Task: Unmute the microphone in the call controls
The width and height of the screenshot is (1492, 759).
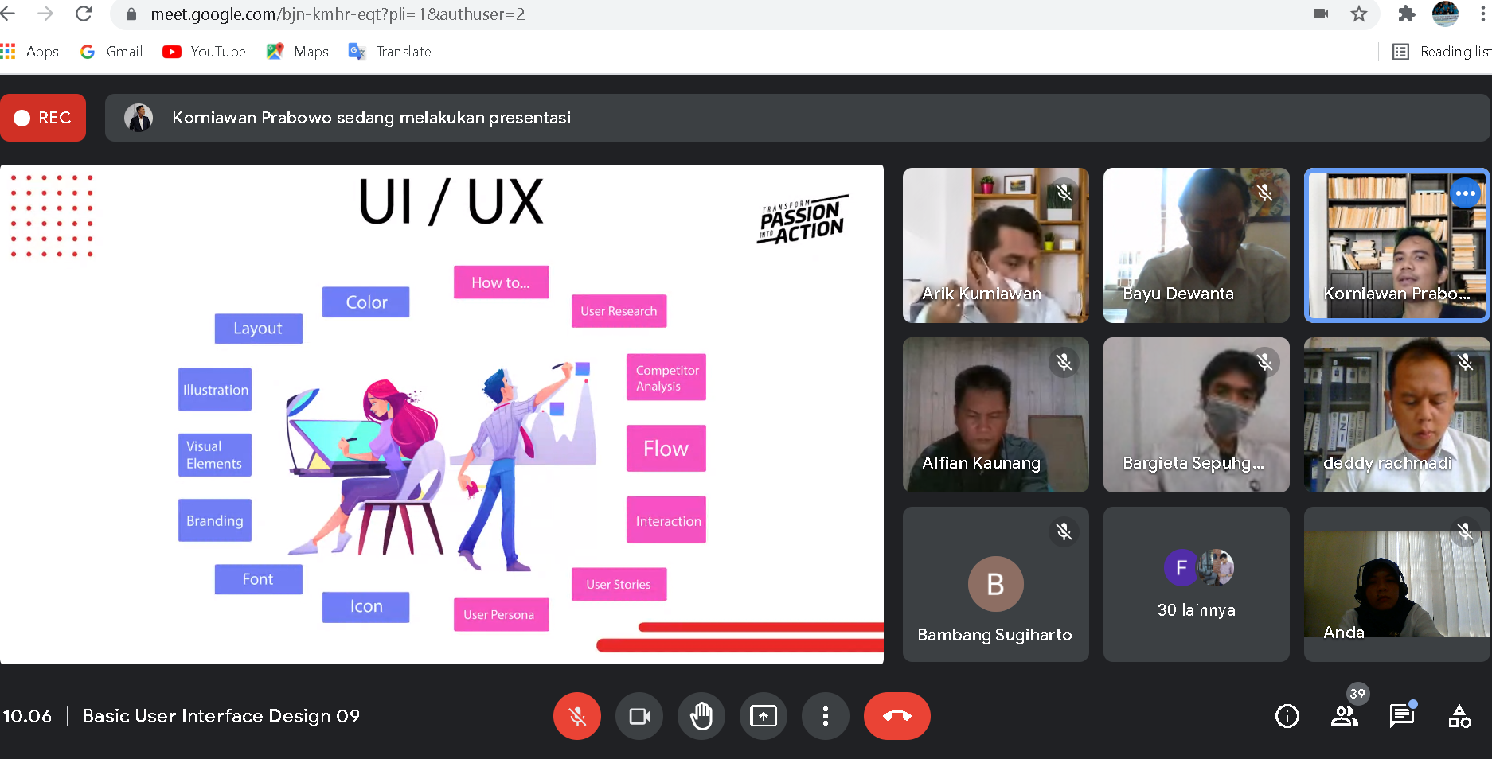Action: [x=577, y=716]
